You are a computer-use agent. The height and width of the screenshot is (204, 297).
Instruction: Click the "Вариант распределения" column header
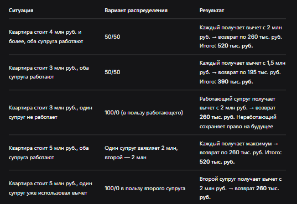tap(136, 11)
